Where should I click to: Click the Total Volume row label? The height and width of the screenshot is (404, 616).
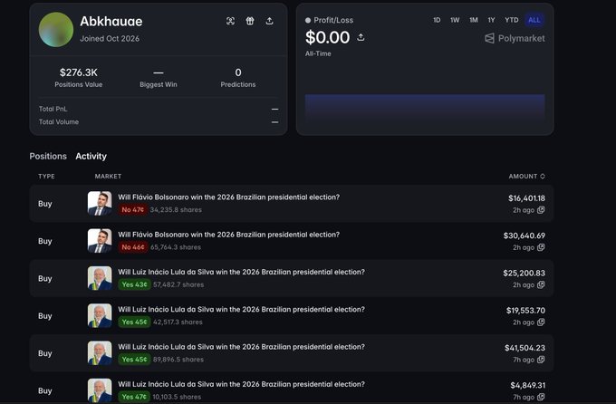coord(59,121)
